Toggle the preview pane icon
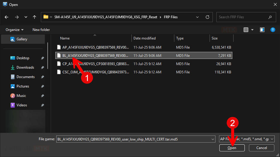 [x=262, y=30]
